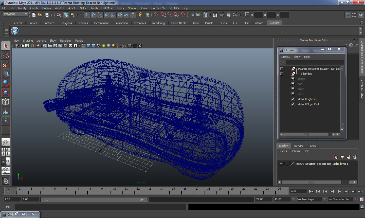Image resolution: width=365 pixels, height=218 pixels.
Task: Click the open scene folder icon
Action: (x=40, y=15)
